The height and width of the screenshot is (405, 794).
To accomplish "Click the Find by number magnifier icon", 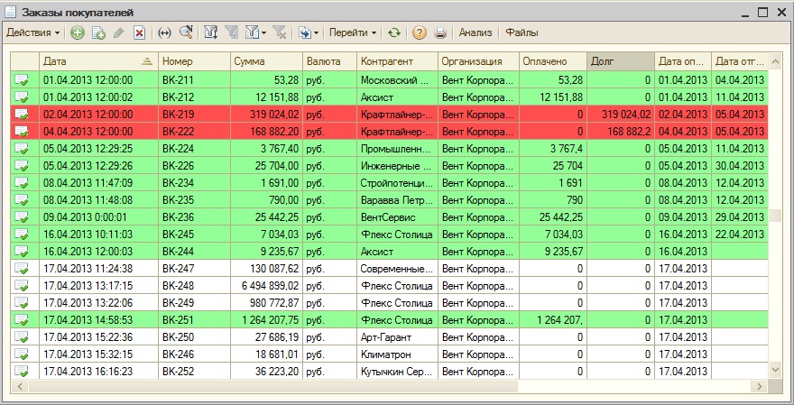I will pos(186,33).
